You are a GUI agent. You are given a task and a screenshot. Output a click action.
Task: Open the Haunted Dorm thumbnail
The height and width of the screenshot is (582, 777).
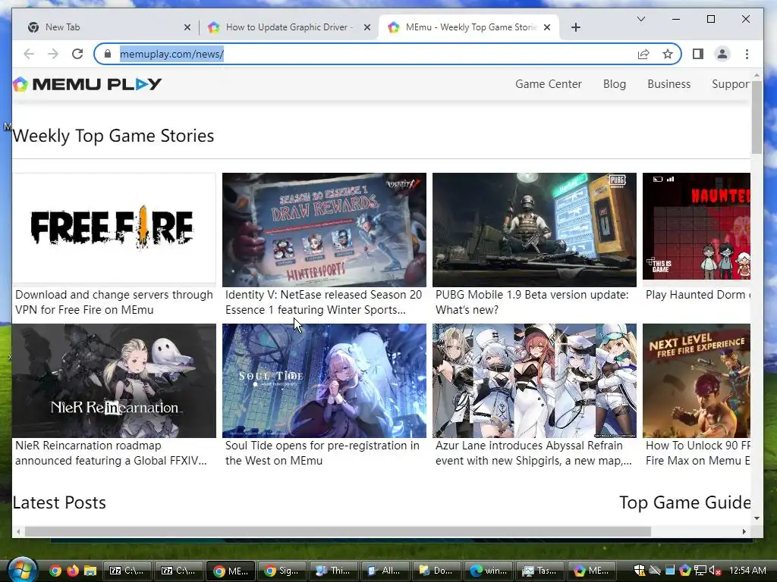click(x=697, y=226)
